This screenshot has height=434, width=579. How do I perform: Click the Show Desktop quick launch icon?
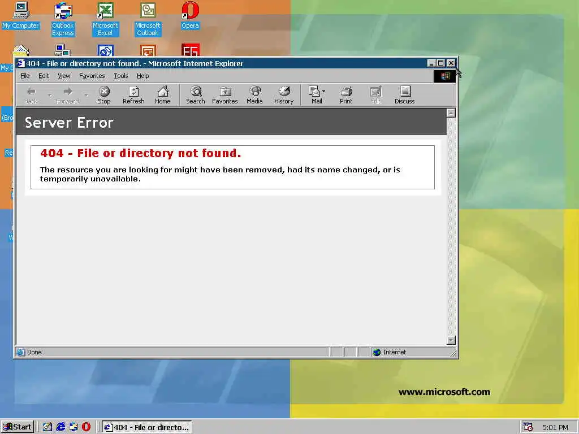[47, 427]
